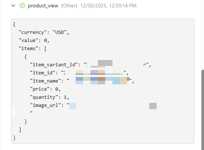Click the gray blurred block after image_url

(153, 106)
